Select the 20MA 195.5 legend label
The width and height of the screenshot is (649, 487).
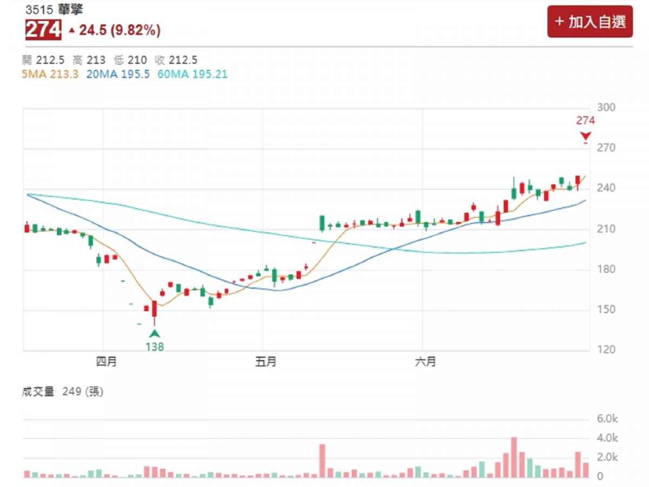point(117,75)
